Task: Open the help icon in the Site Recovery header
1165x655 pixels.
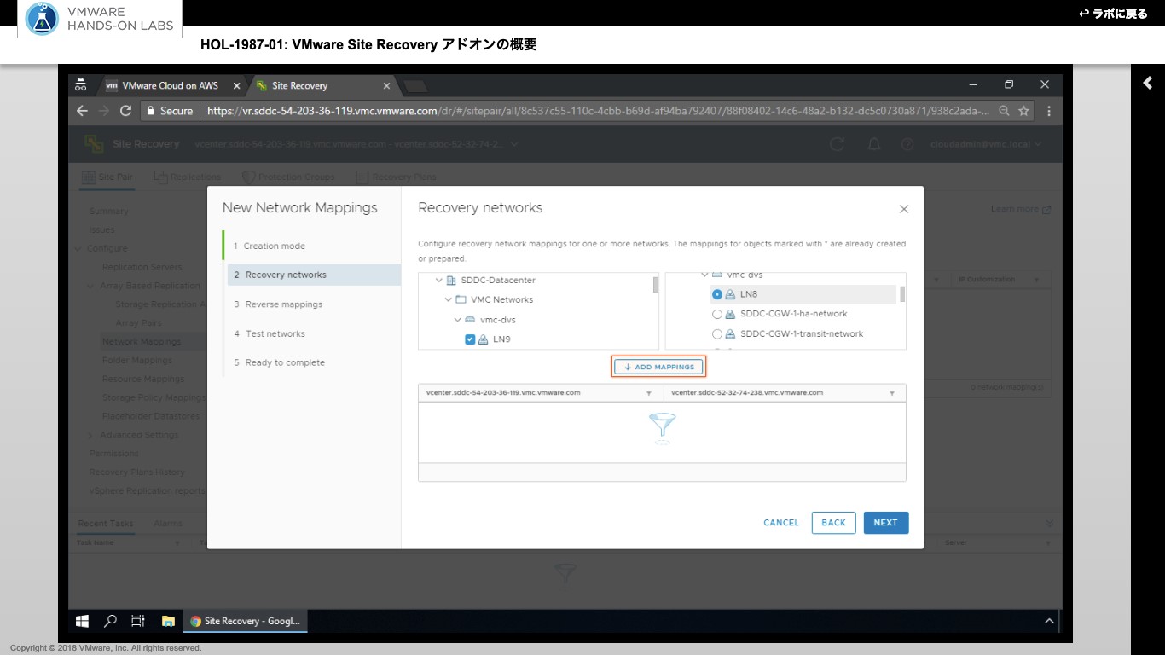Action: click(x=907, y=144)
